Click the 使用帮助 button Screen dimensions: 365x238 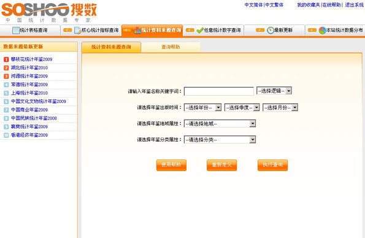click(x=171, y=165)
